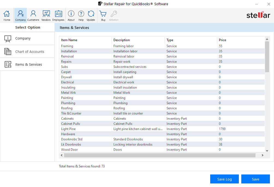Select Chart of Accounts option
The height and width of the screenshot is (187, 274).
point(27,52)
